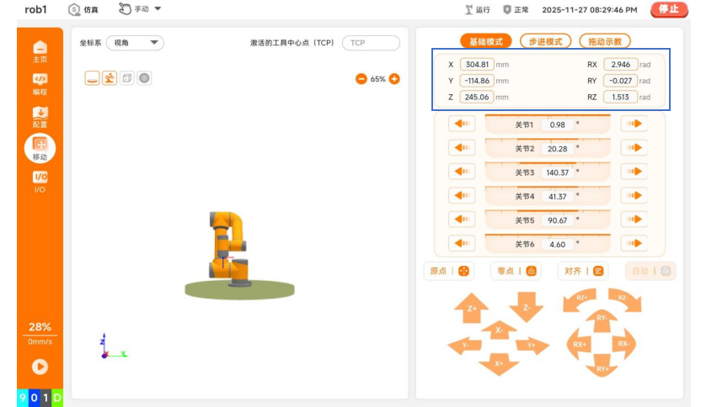Open the 坐标系 coordinate system dropdown
The image size is (701, 407).
click(135, 43)
